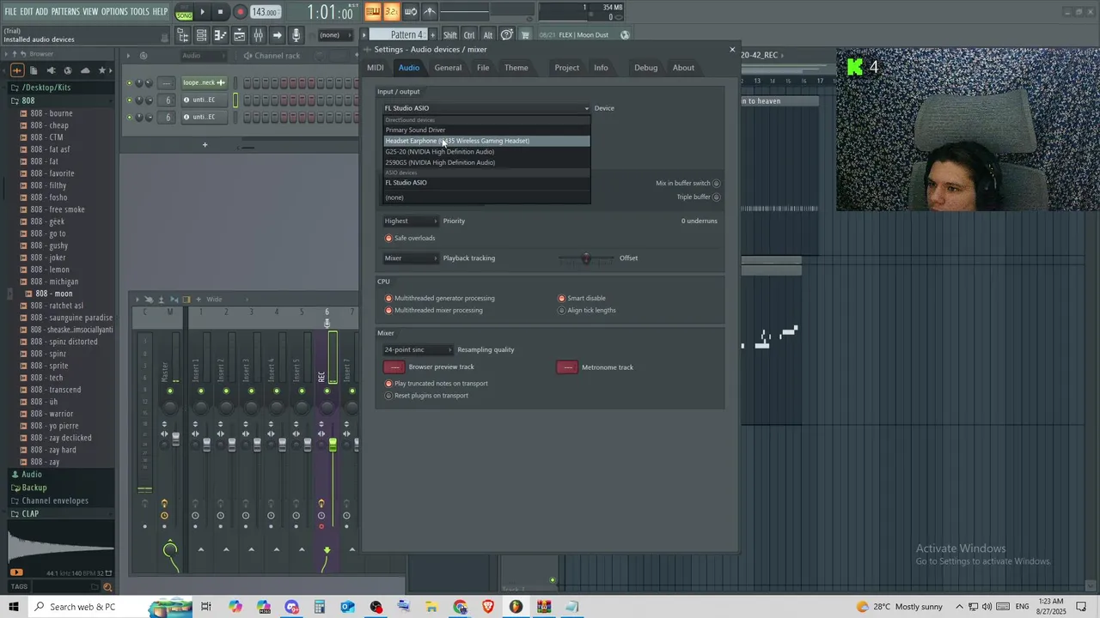Adjust the selected REC mixer track fader
The height and width of the screenshot is (618, 1100).
tap(333, 445)
